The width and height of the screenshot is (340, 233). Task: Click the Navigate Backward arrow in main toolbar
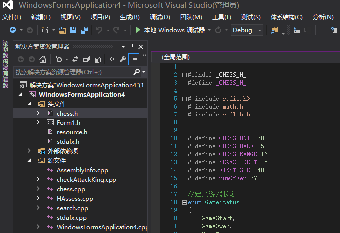(x=13, y=30)
